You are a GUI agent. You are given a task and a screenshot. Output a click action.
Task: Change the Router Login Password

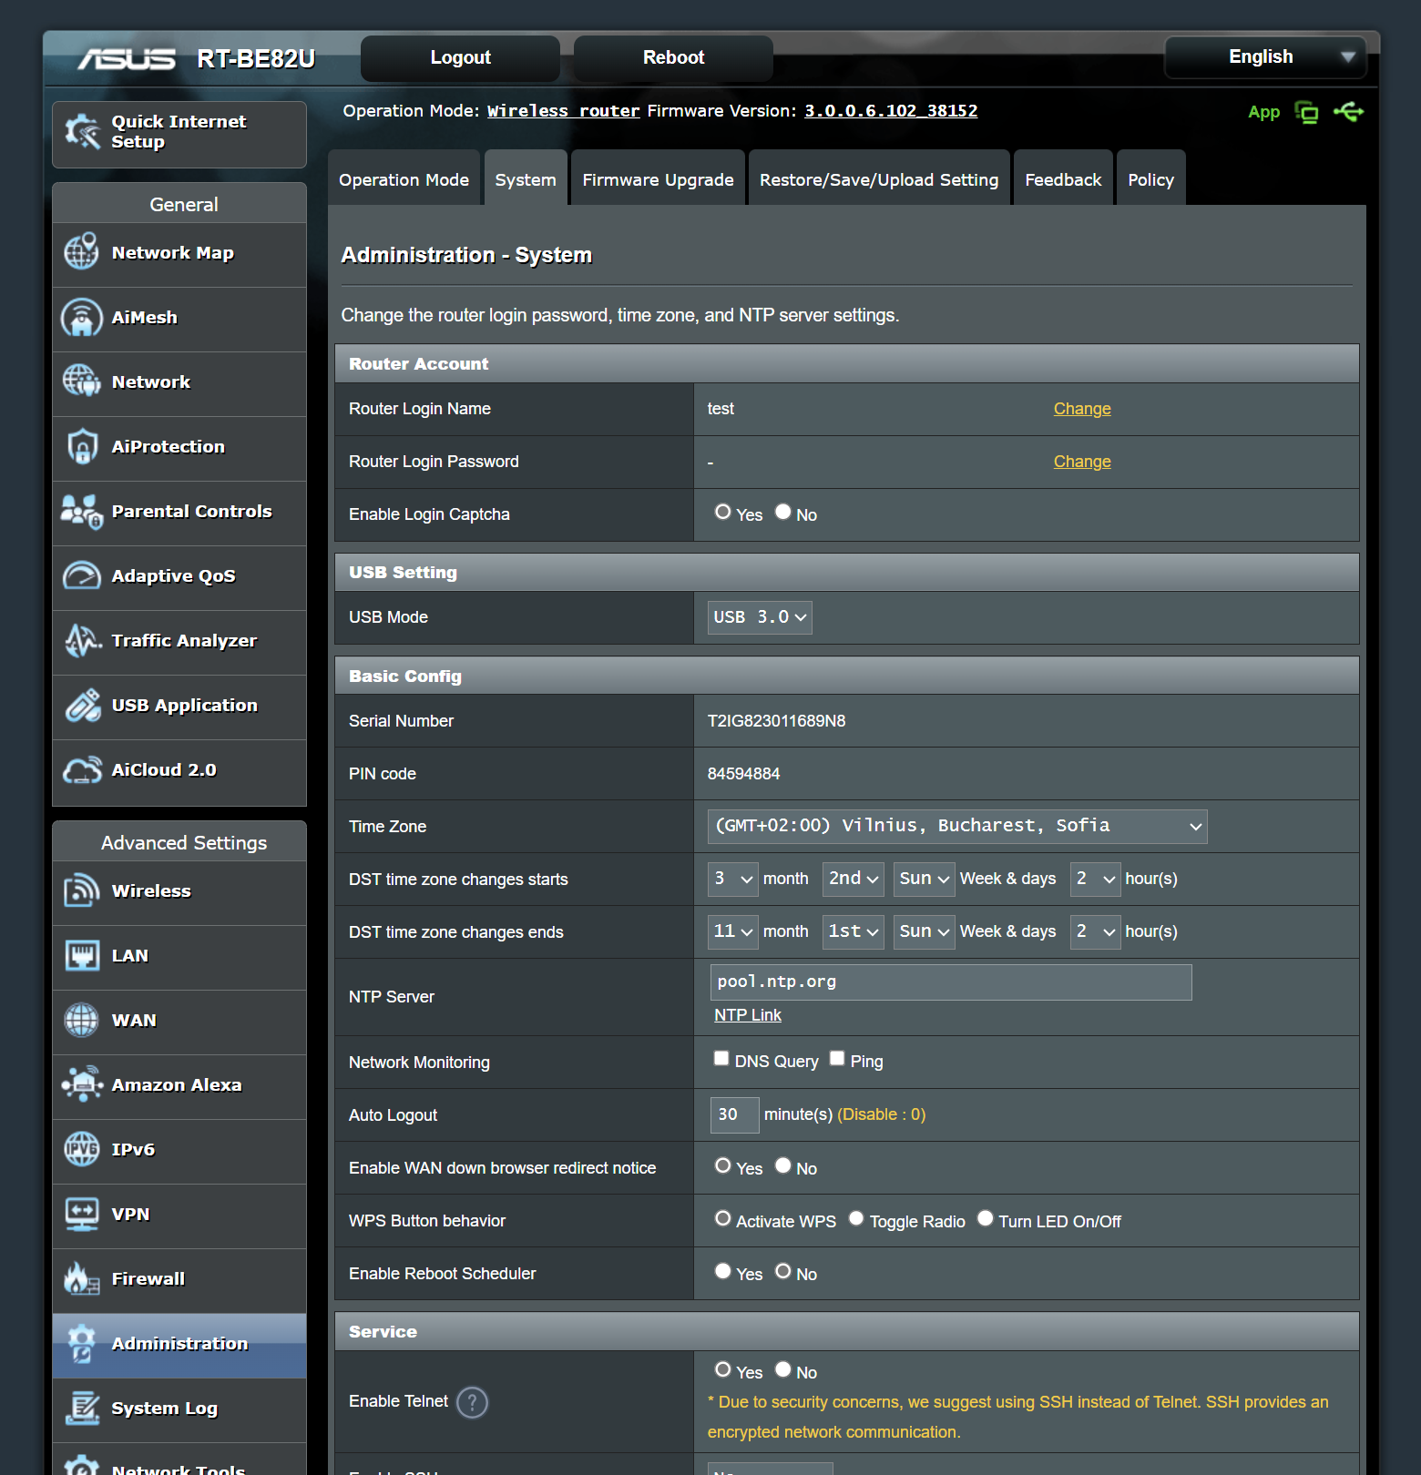tap(1082, 462)
